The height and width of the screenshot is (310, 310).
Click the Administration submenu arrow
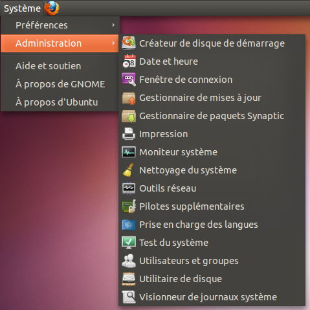pyautogui.click(x=113, y=43)
